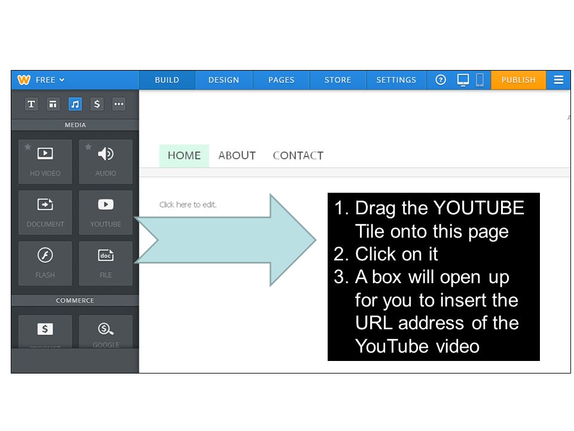Click the COMMERCE section header
The image size is (574, 431).
tap(75, 300)
